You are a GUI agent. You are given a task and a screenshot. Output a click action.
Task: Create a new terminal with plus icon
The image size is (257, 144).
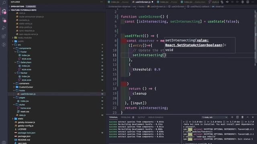[232, 117]
